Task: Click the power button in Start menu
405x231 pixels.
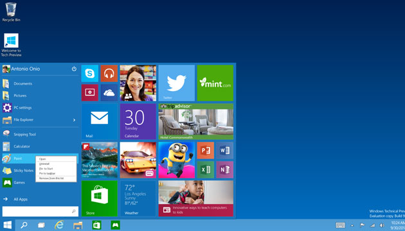Action: [74, 69]
